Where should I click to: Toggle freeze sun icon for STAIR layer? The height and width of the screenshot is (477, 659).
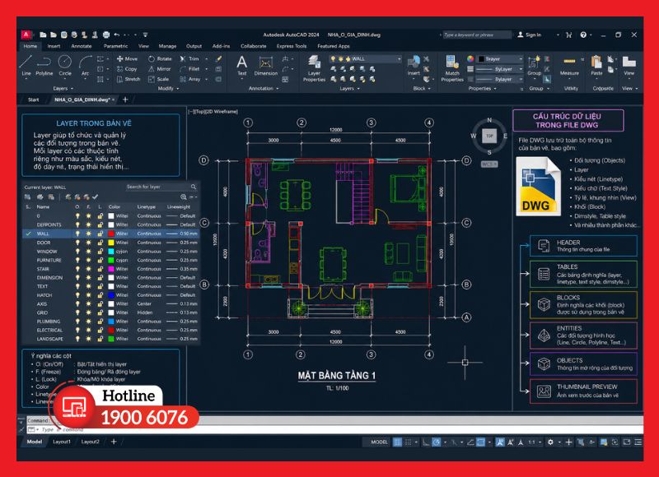pos(89,269)
